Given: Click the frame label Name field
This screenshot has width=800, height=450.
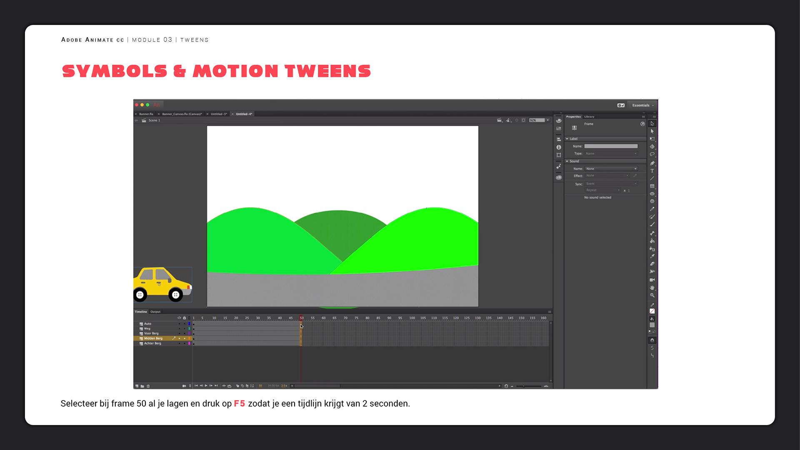Looking at the screenshot, I should click(x=611, y=146).
